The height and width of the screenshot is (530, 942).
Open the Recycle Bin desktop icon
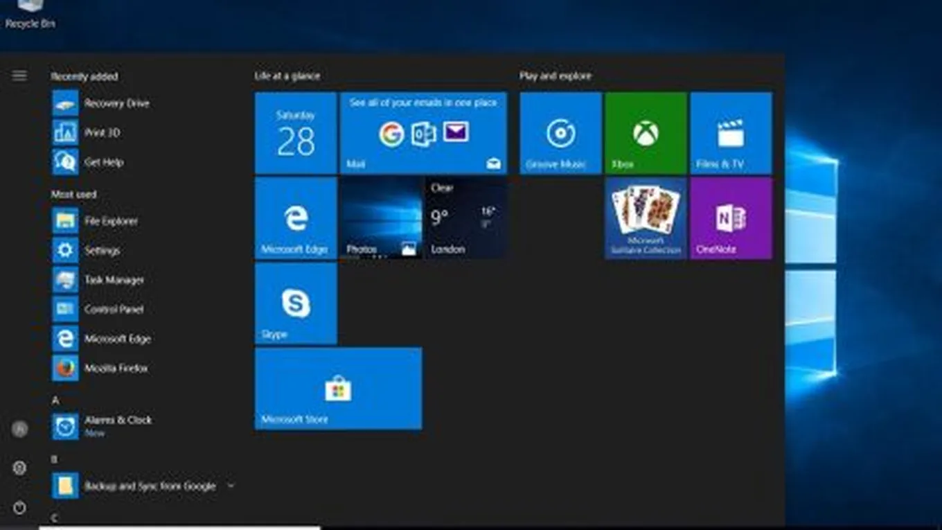point(30,14)
